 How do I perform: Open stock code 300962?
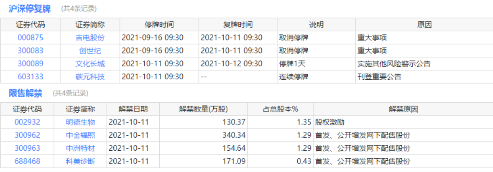(x=27, y=135)
